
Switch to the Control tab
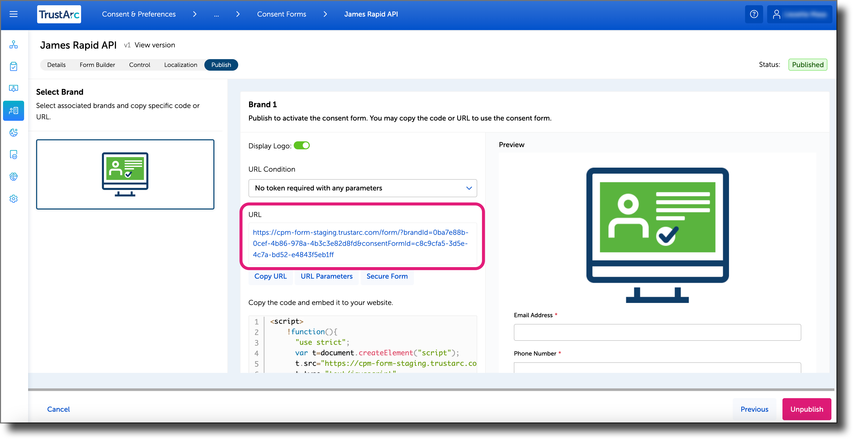pyautogui.click(x=139, y=65)
